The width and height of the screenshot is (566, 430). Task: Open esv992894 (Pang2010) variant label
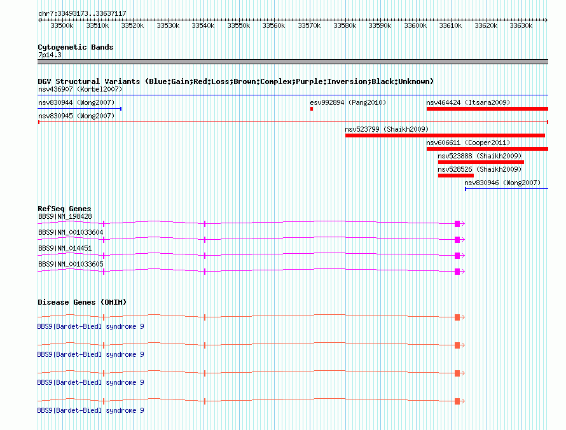click(348, 102)
